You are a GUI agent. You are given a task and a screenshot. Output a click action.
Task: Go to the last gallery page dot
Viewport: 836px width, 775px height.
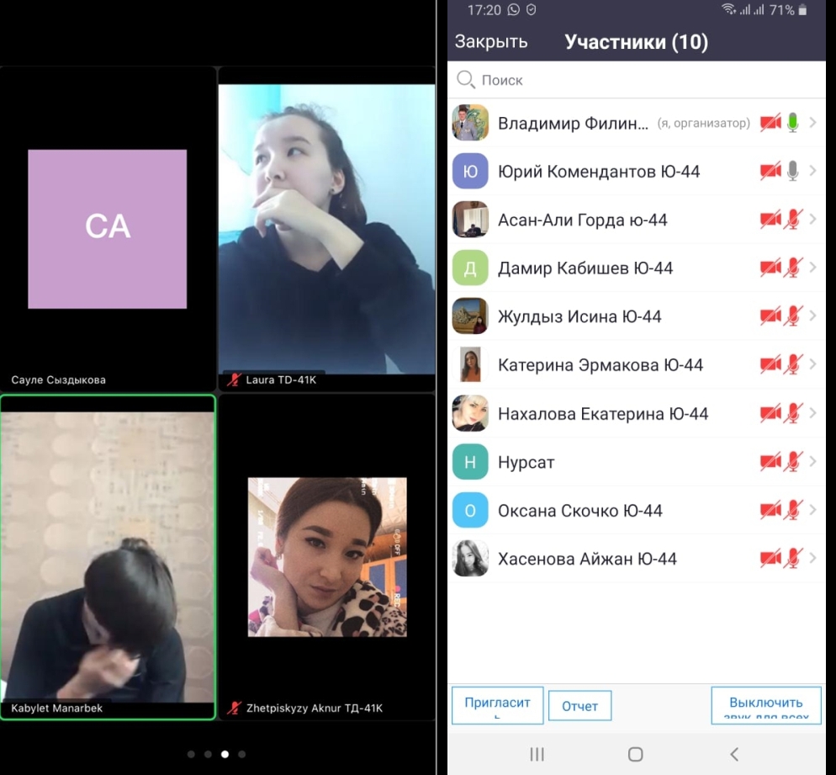[242, 754]
